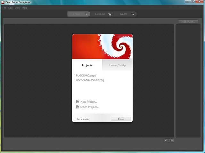Click the Open Project... link
The width and height of the screenshot is (205, 153).
coord(87,107)
